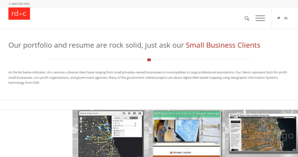This screenshot has height=157, width=298.
Task: Click the rd+c red logo
Action: (19, 14)
